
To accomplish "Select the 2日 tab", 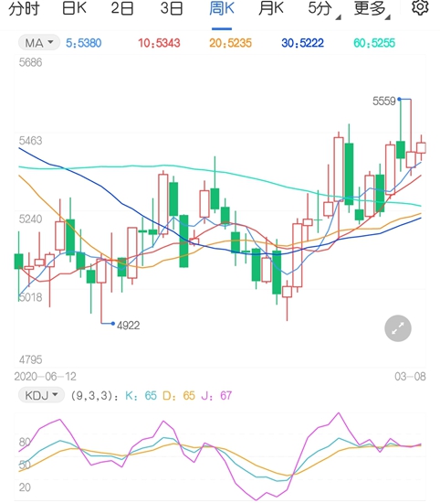I will pyautogui.click(x=122, y=8).
